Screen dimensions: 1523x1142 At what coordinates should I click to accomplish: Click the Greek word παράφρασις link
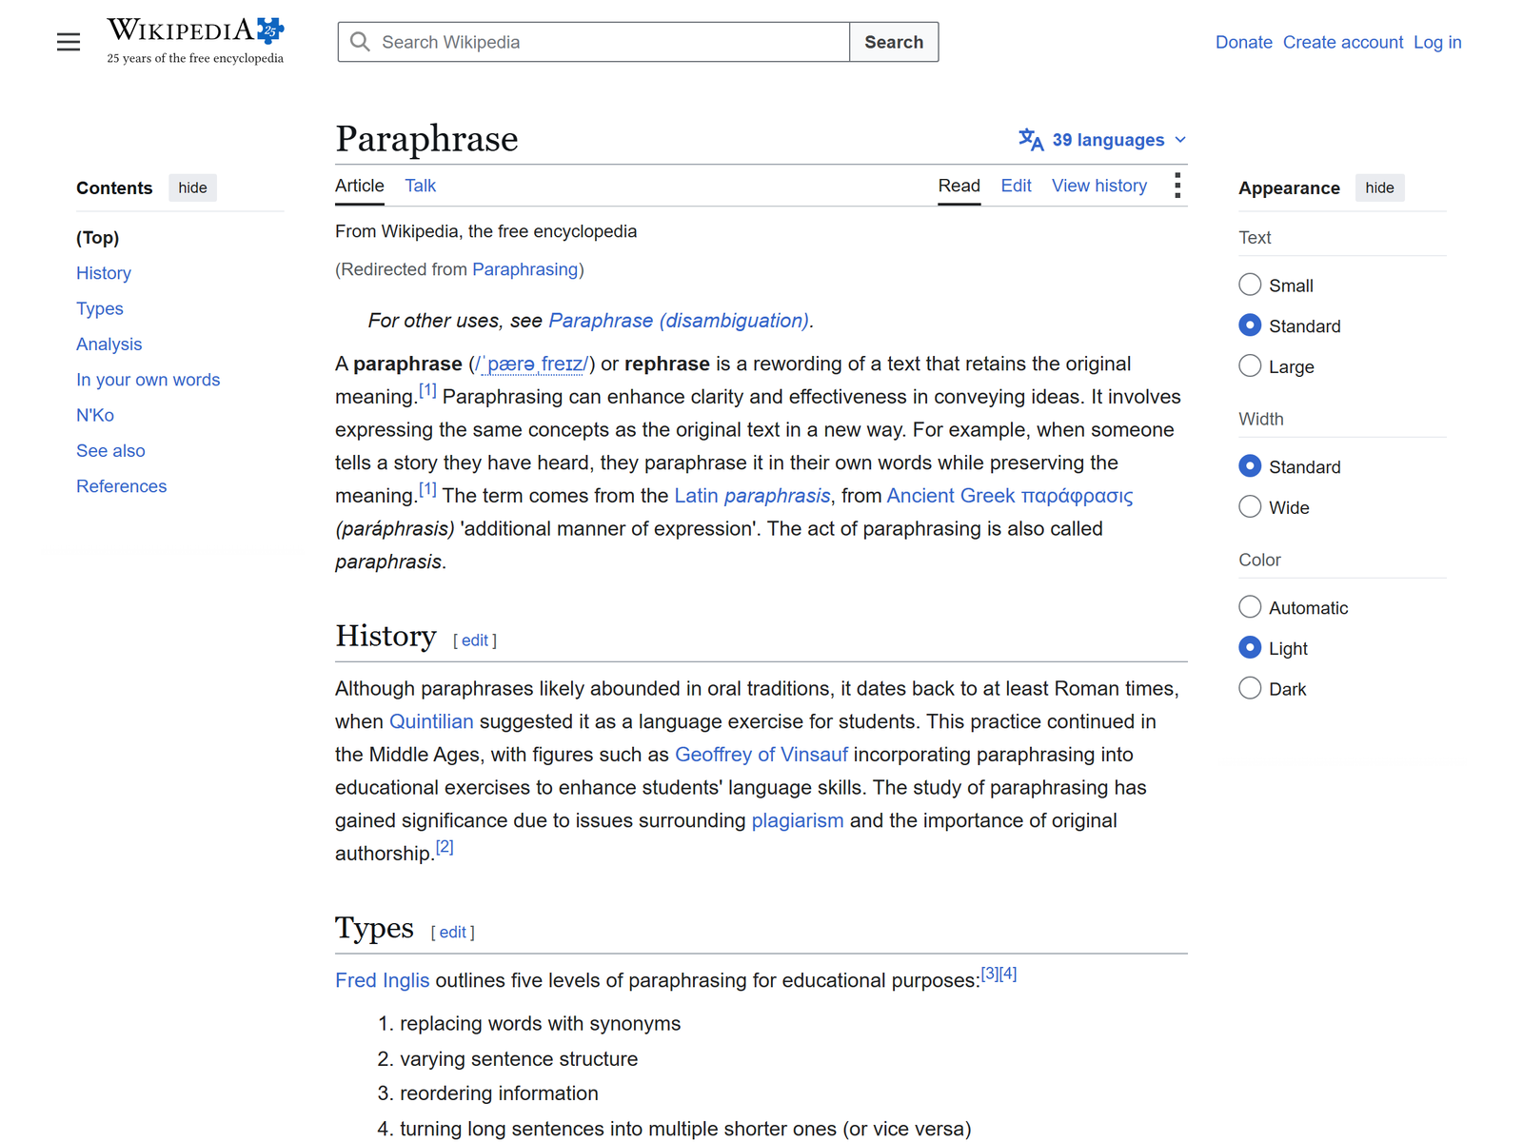point(1077,496)
